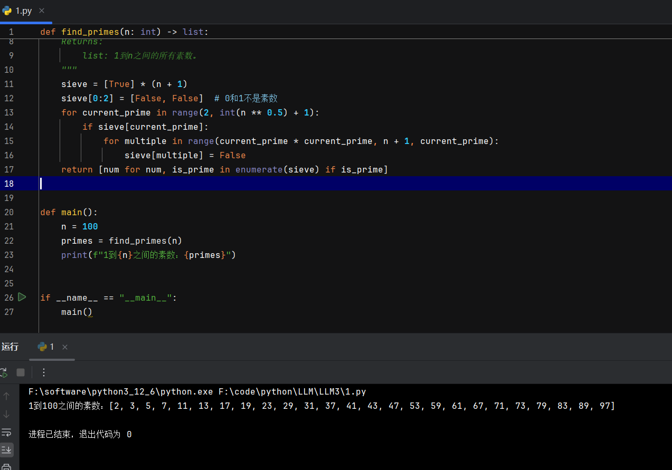This screenshot has height=470, width=672.
Task: Click the primes list output line in console
Action: point(321,406)
